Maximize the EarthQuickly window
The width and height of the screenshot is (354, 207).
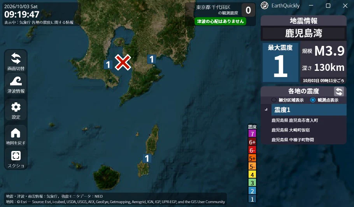pos(328,6)
